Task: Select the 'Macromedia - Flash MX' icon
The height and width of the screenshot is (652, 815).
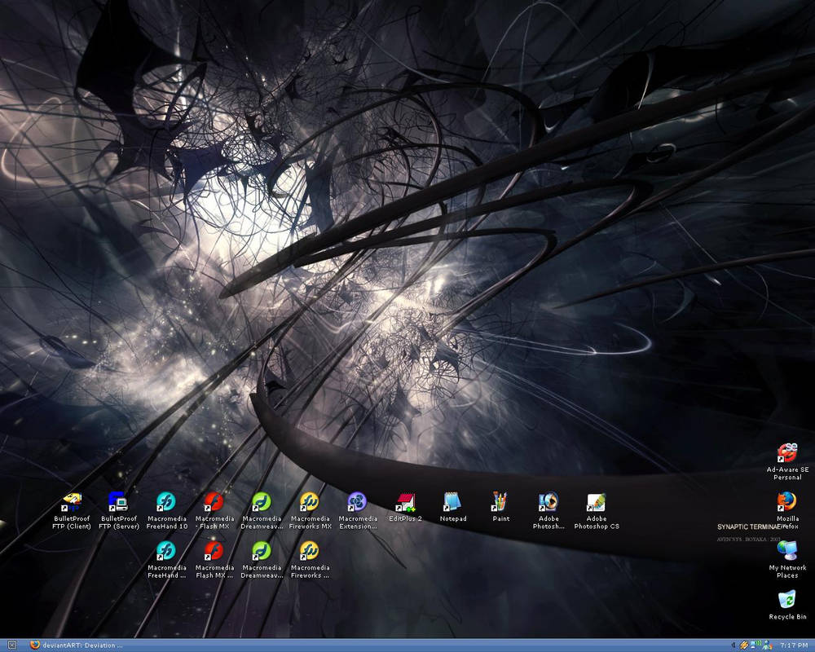Action: (214, 511)
